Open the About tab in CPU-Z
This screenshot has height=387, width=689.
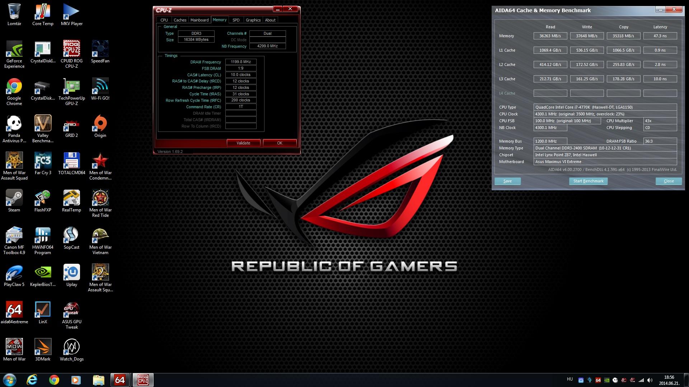pyautogui.click(x=270, y=20)
